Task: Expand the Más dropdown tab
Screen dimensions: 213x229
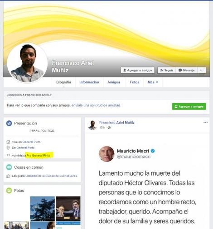Action: click(x=153, y=82)
